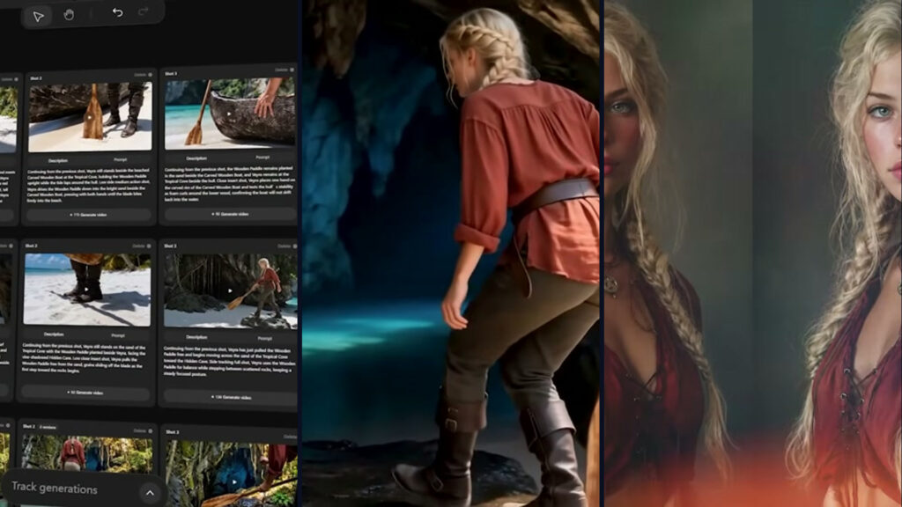Open the forest shot thumbnail with 2 versions

[x=87, y=455]
